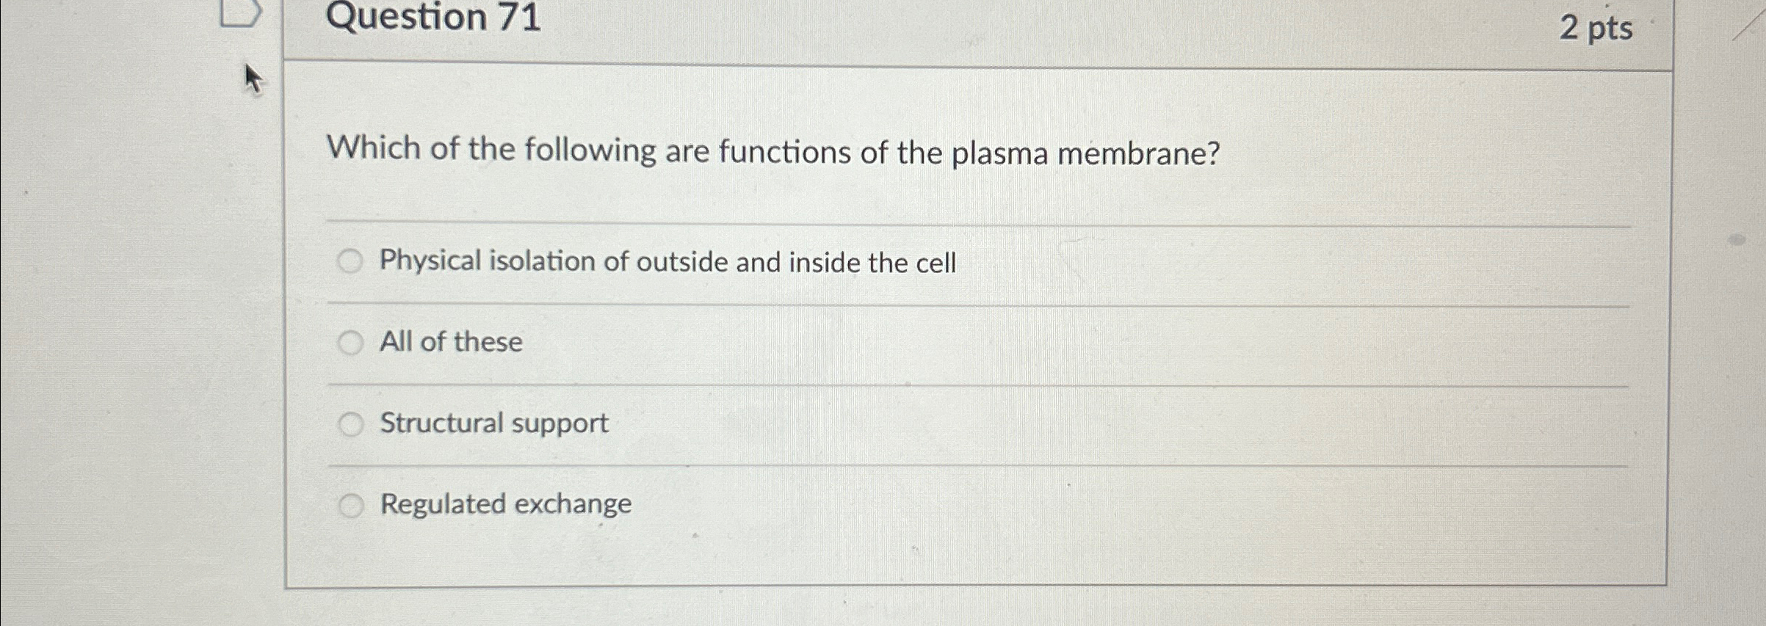Toggle the radio next to 'Structural support'
The height and width of the screenshot is (626, 1766).
(353, 422)
